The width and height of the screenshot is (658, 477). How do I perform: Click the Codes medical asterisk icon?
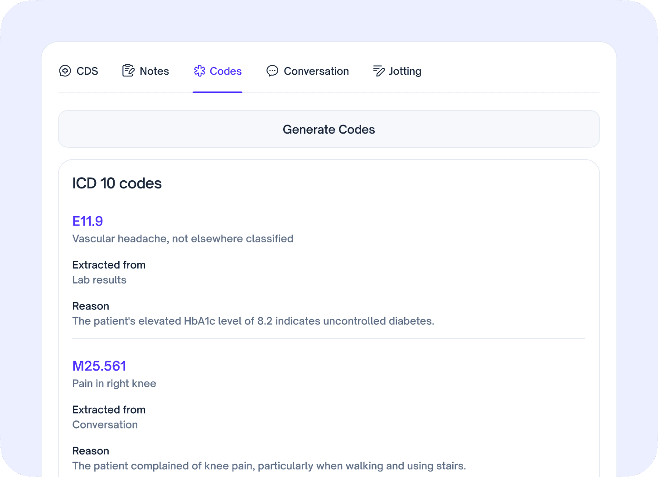pos(200,71)
